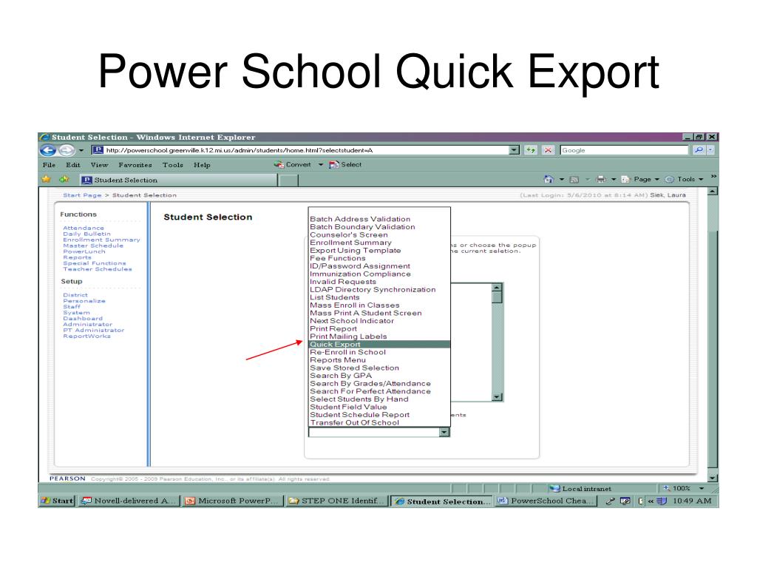The image size is (757, 568).
Task: Choose Student Field Value option
Action: [379, 408]
